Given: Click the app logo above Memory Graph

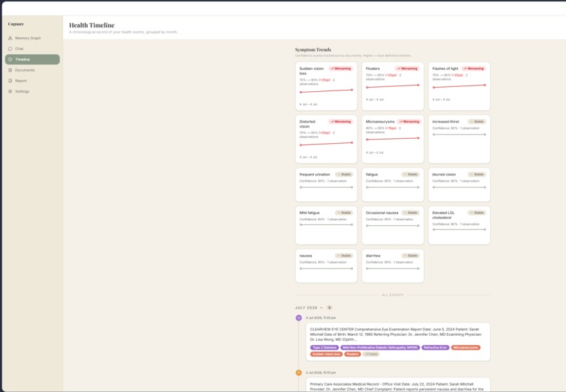Looking at the screenshot, I should [16, 24].
